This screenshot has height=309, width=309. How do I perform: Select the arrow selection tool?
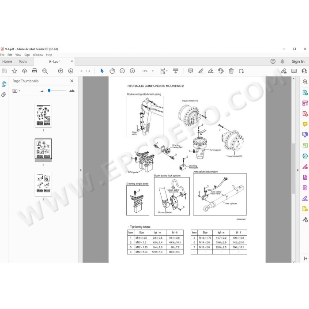point(102,71)
